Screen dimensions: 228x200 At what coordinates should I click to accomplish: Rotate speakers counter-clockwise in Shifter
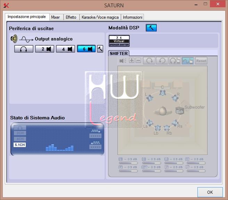pyautogui.click(x=162, y=61)
